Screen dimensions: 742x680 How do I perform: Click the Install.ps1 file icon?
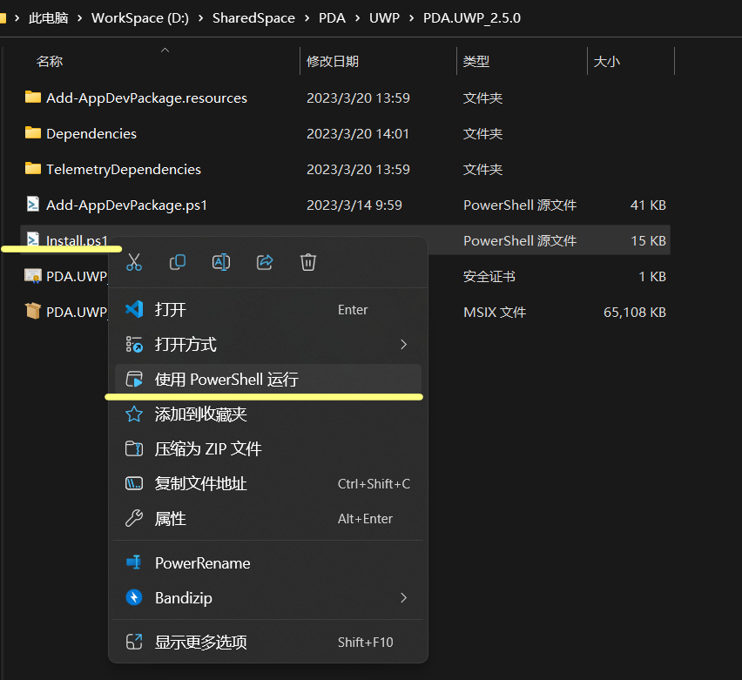pos(32,239)
